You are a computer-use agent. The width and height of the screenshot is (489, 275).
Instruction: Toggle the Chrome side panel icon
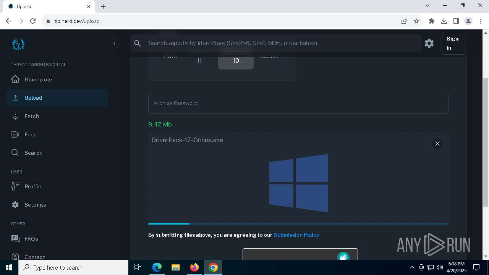click(x=456, y=21)
